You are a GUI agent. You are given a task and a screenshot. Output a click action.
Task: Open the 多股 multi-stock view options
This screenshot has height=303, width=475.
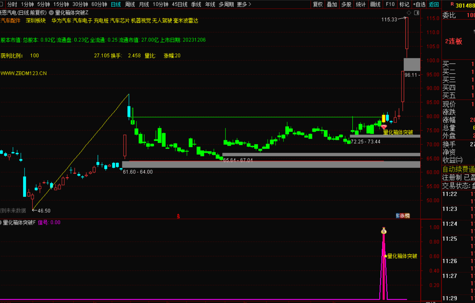pos(346,4)
